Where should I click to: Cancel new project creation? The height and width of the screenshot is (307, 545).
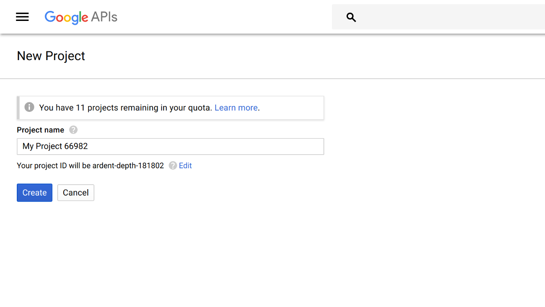click(75, 192)
